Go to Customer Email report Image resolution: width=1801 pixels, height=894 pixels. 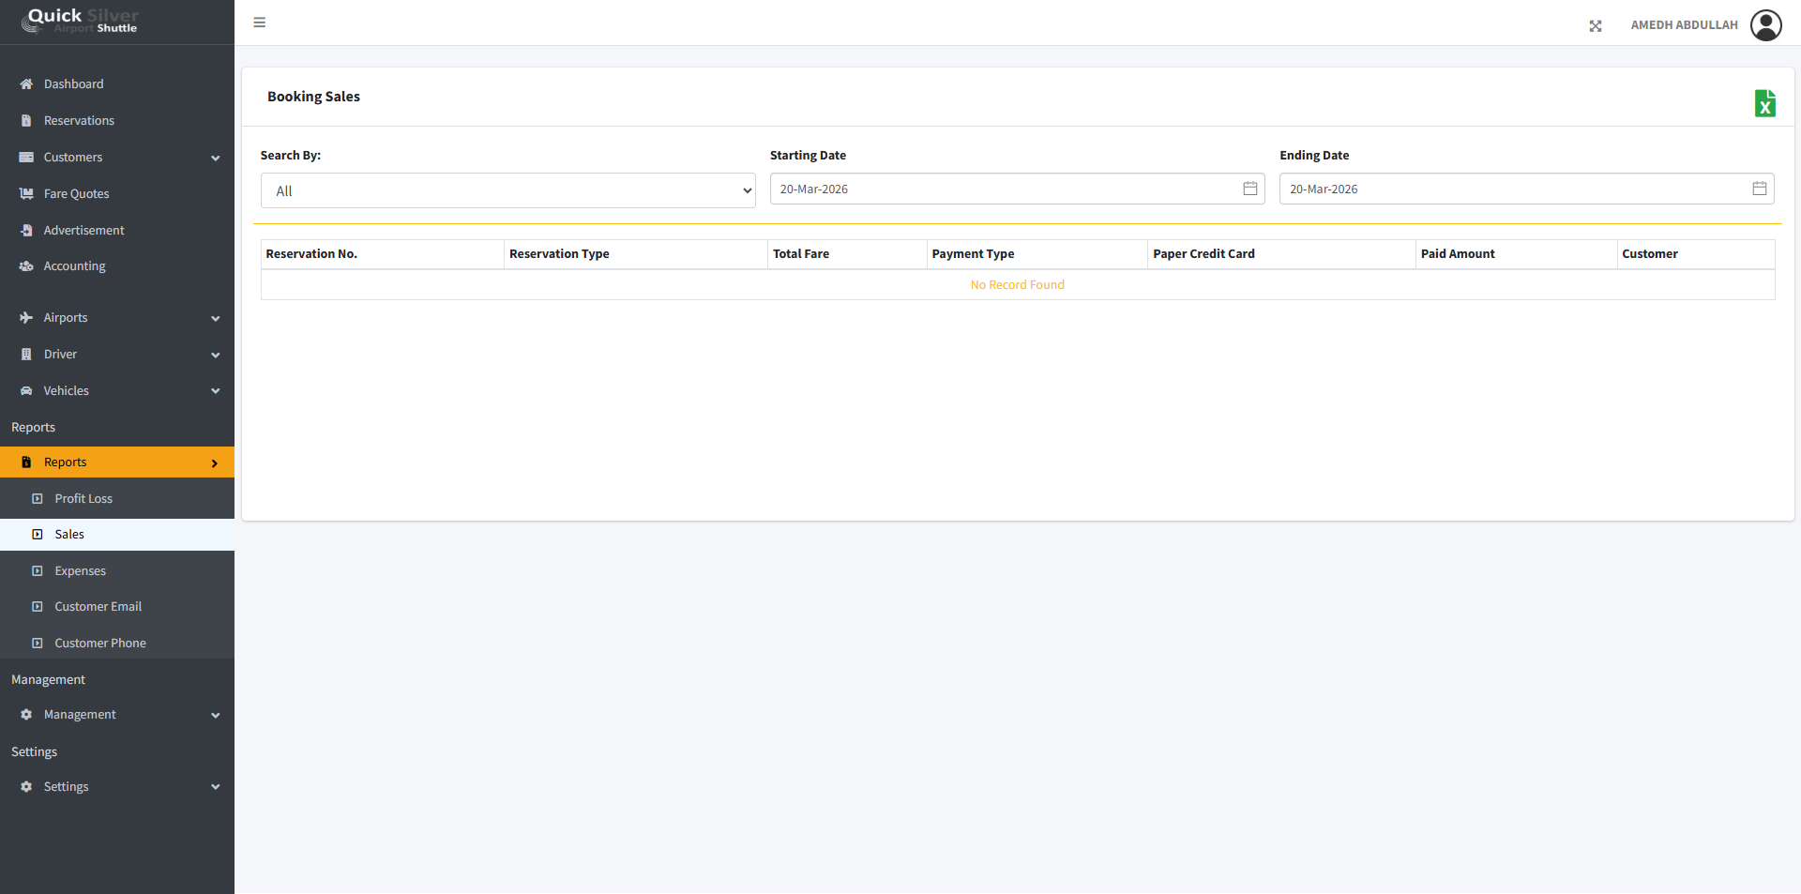click(x=98, y=607)
